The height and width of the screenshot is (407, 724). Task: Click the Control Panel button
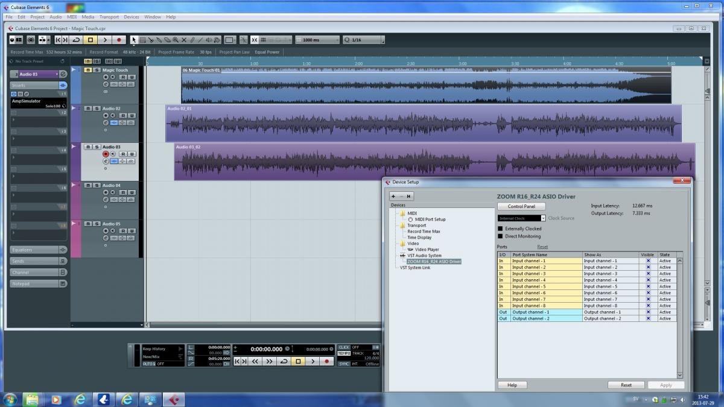pyautogui.click(x=521, y=207)
